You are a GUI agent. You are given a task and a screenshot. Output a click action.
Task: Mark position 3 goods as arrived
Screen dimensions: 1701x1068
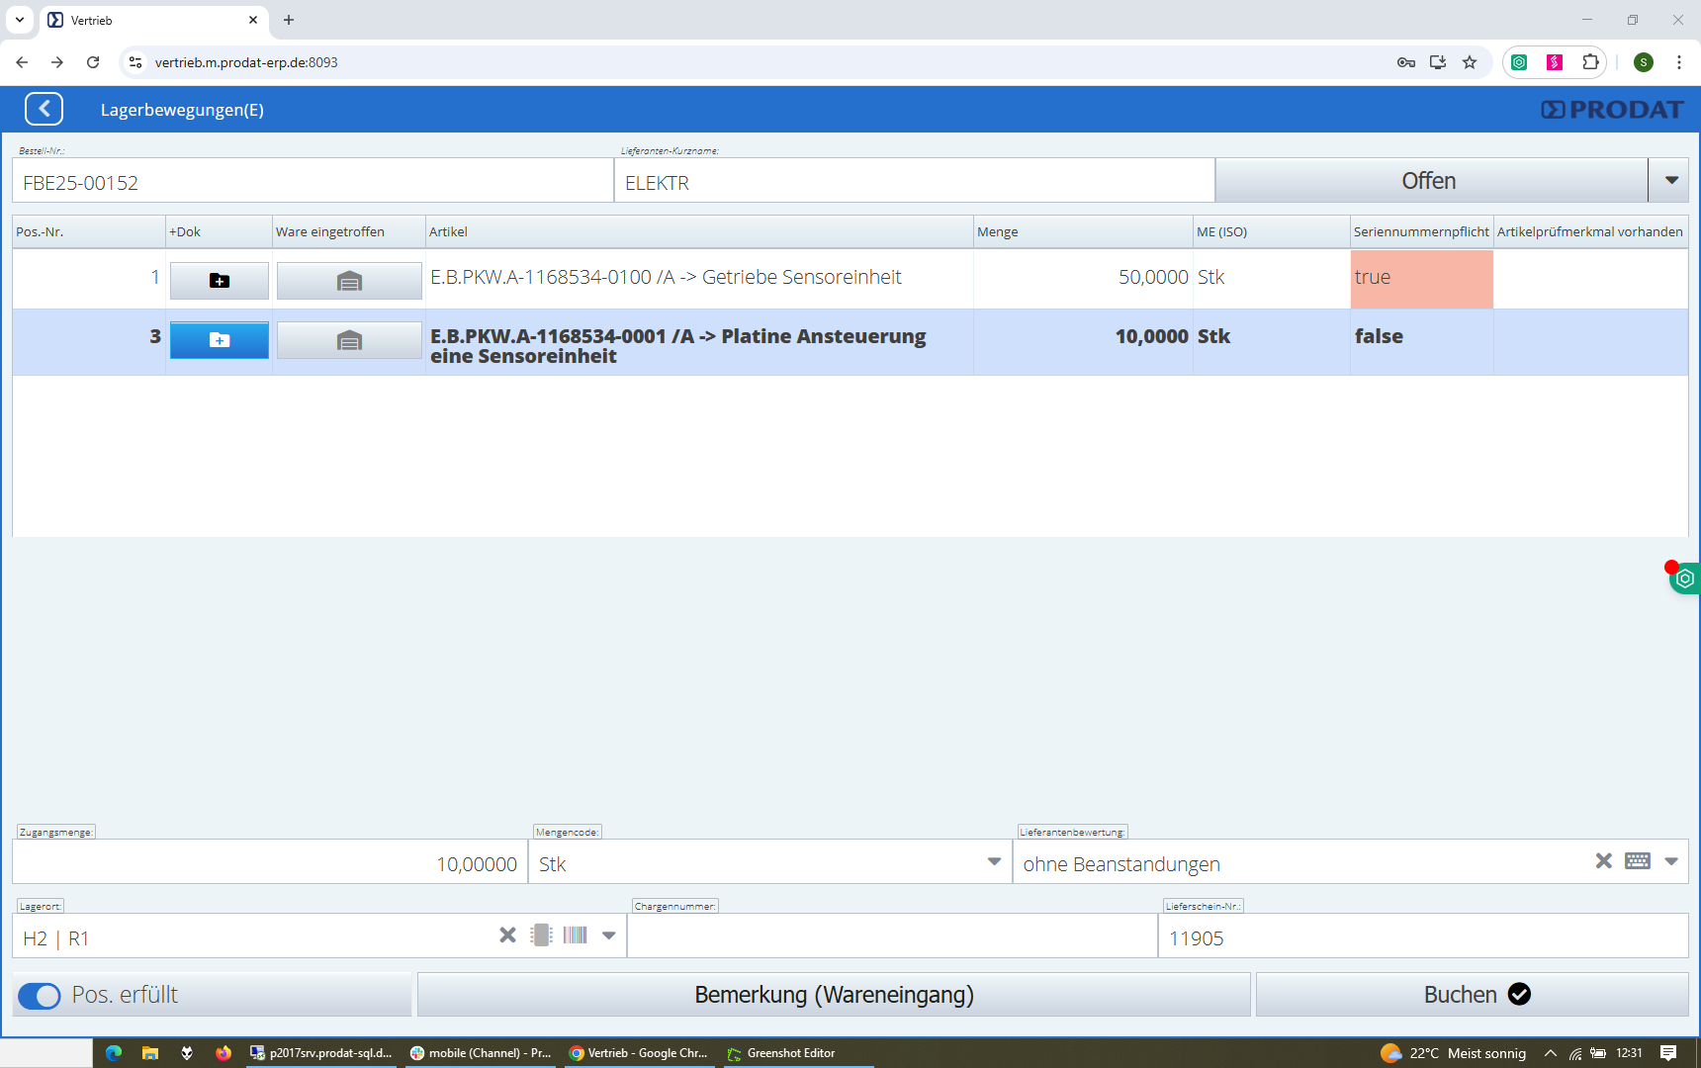coord(349,340)
